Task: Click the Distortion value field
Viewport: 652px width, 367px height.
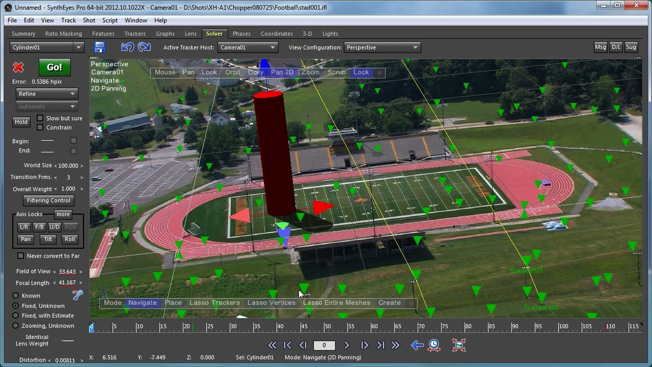Action: coord(65,360)
